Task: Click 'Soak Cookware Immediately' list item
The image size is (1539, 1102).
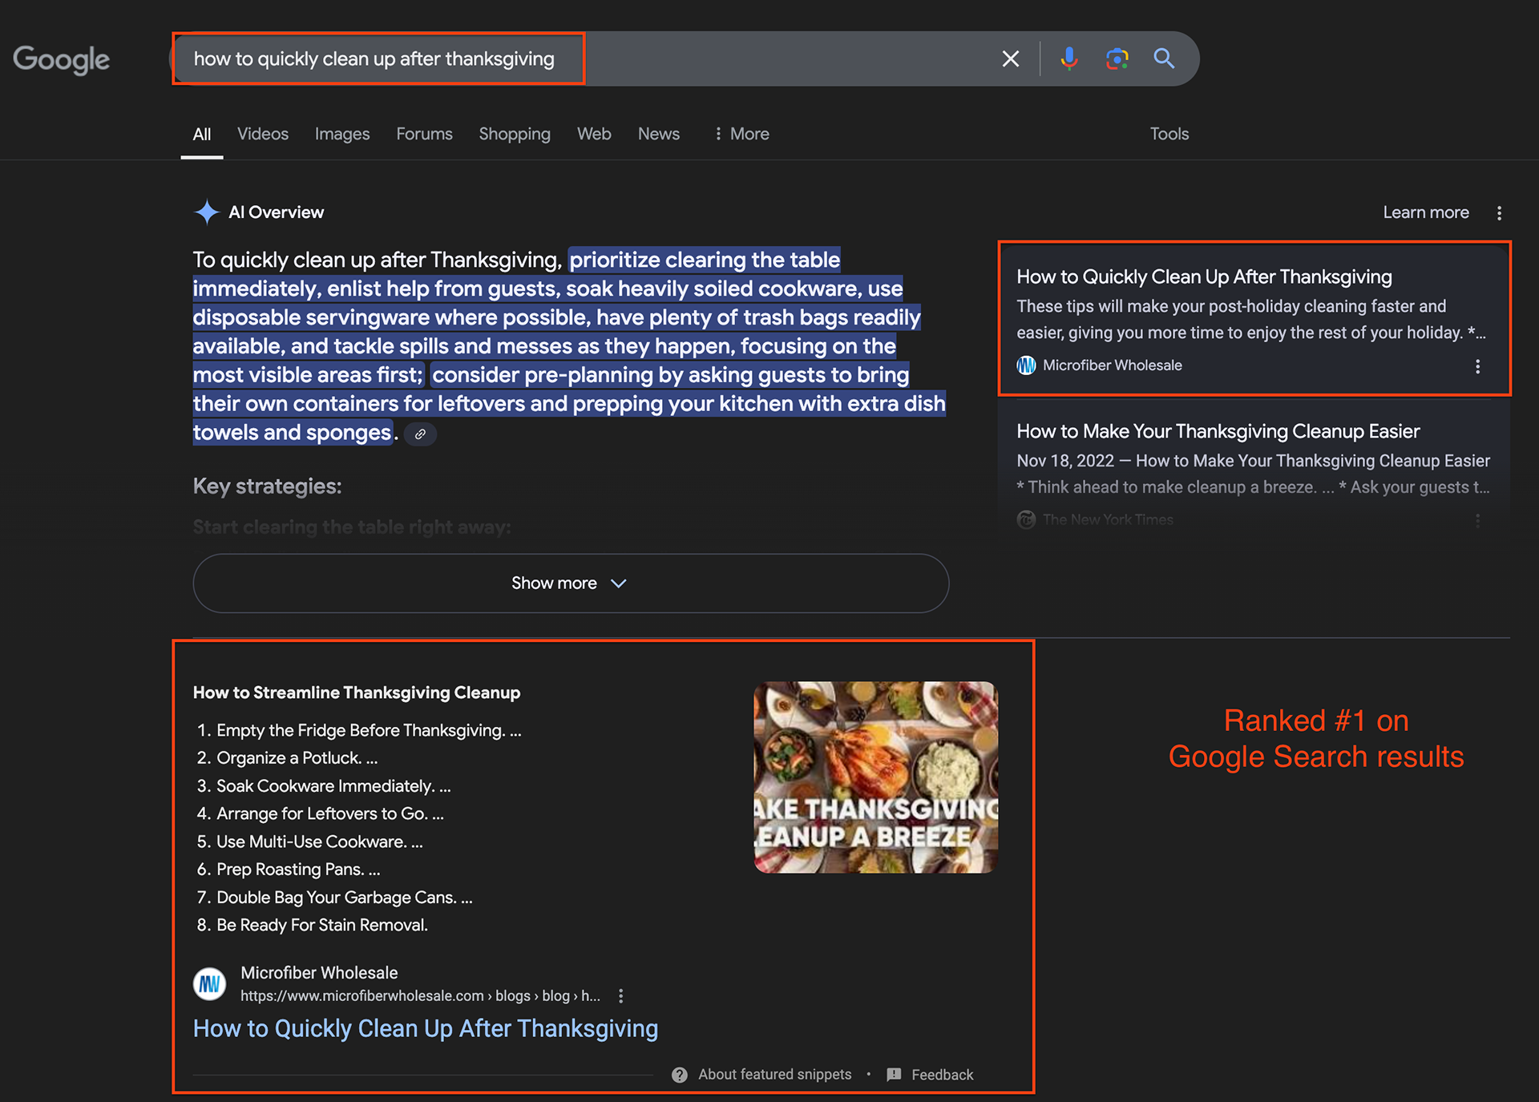Action: [x=333, y=786]
